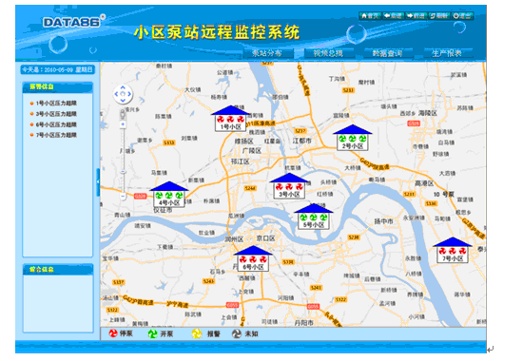Go forward with the right arrow button

[x=416, y=15]
